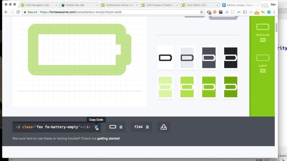Image resolution: width=287 pixels, height=161 pixels.
Task: Bookmark the page with the star icon
Action: (x=201, y=12)
